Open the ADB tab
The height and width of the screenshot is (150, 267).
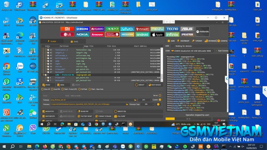tap(171, 41)
